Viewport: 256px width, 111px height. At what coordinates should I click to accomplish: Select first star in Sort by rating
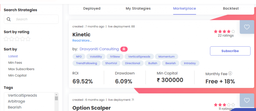click(x=6, y=39)
